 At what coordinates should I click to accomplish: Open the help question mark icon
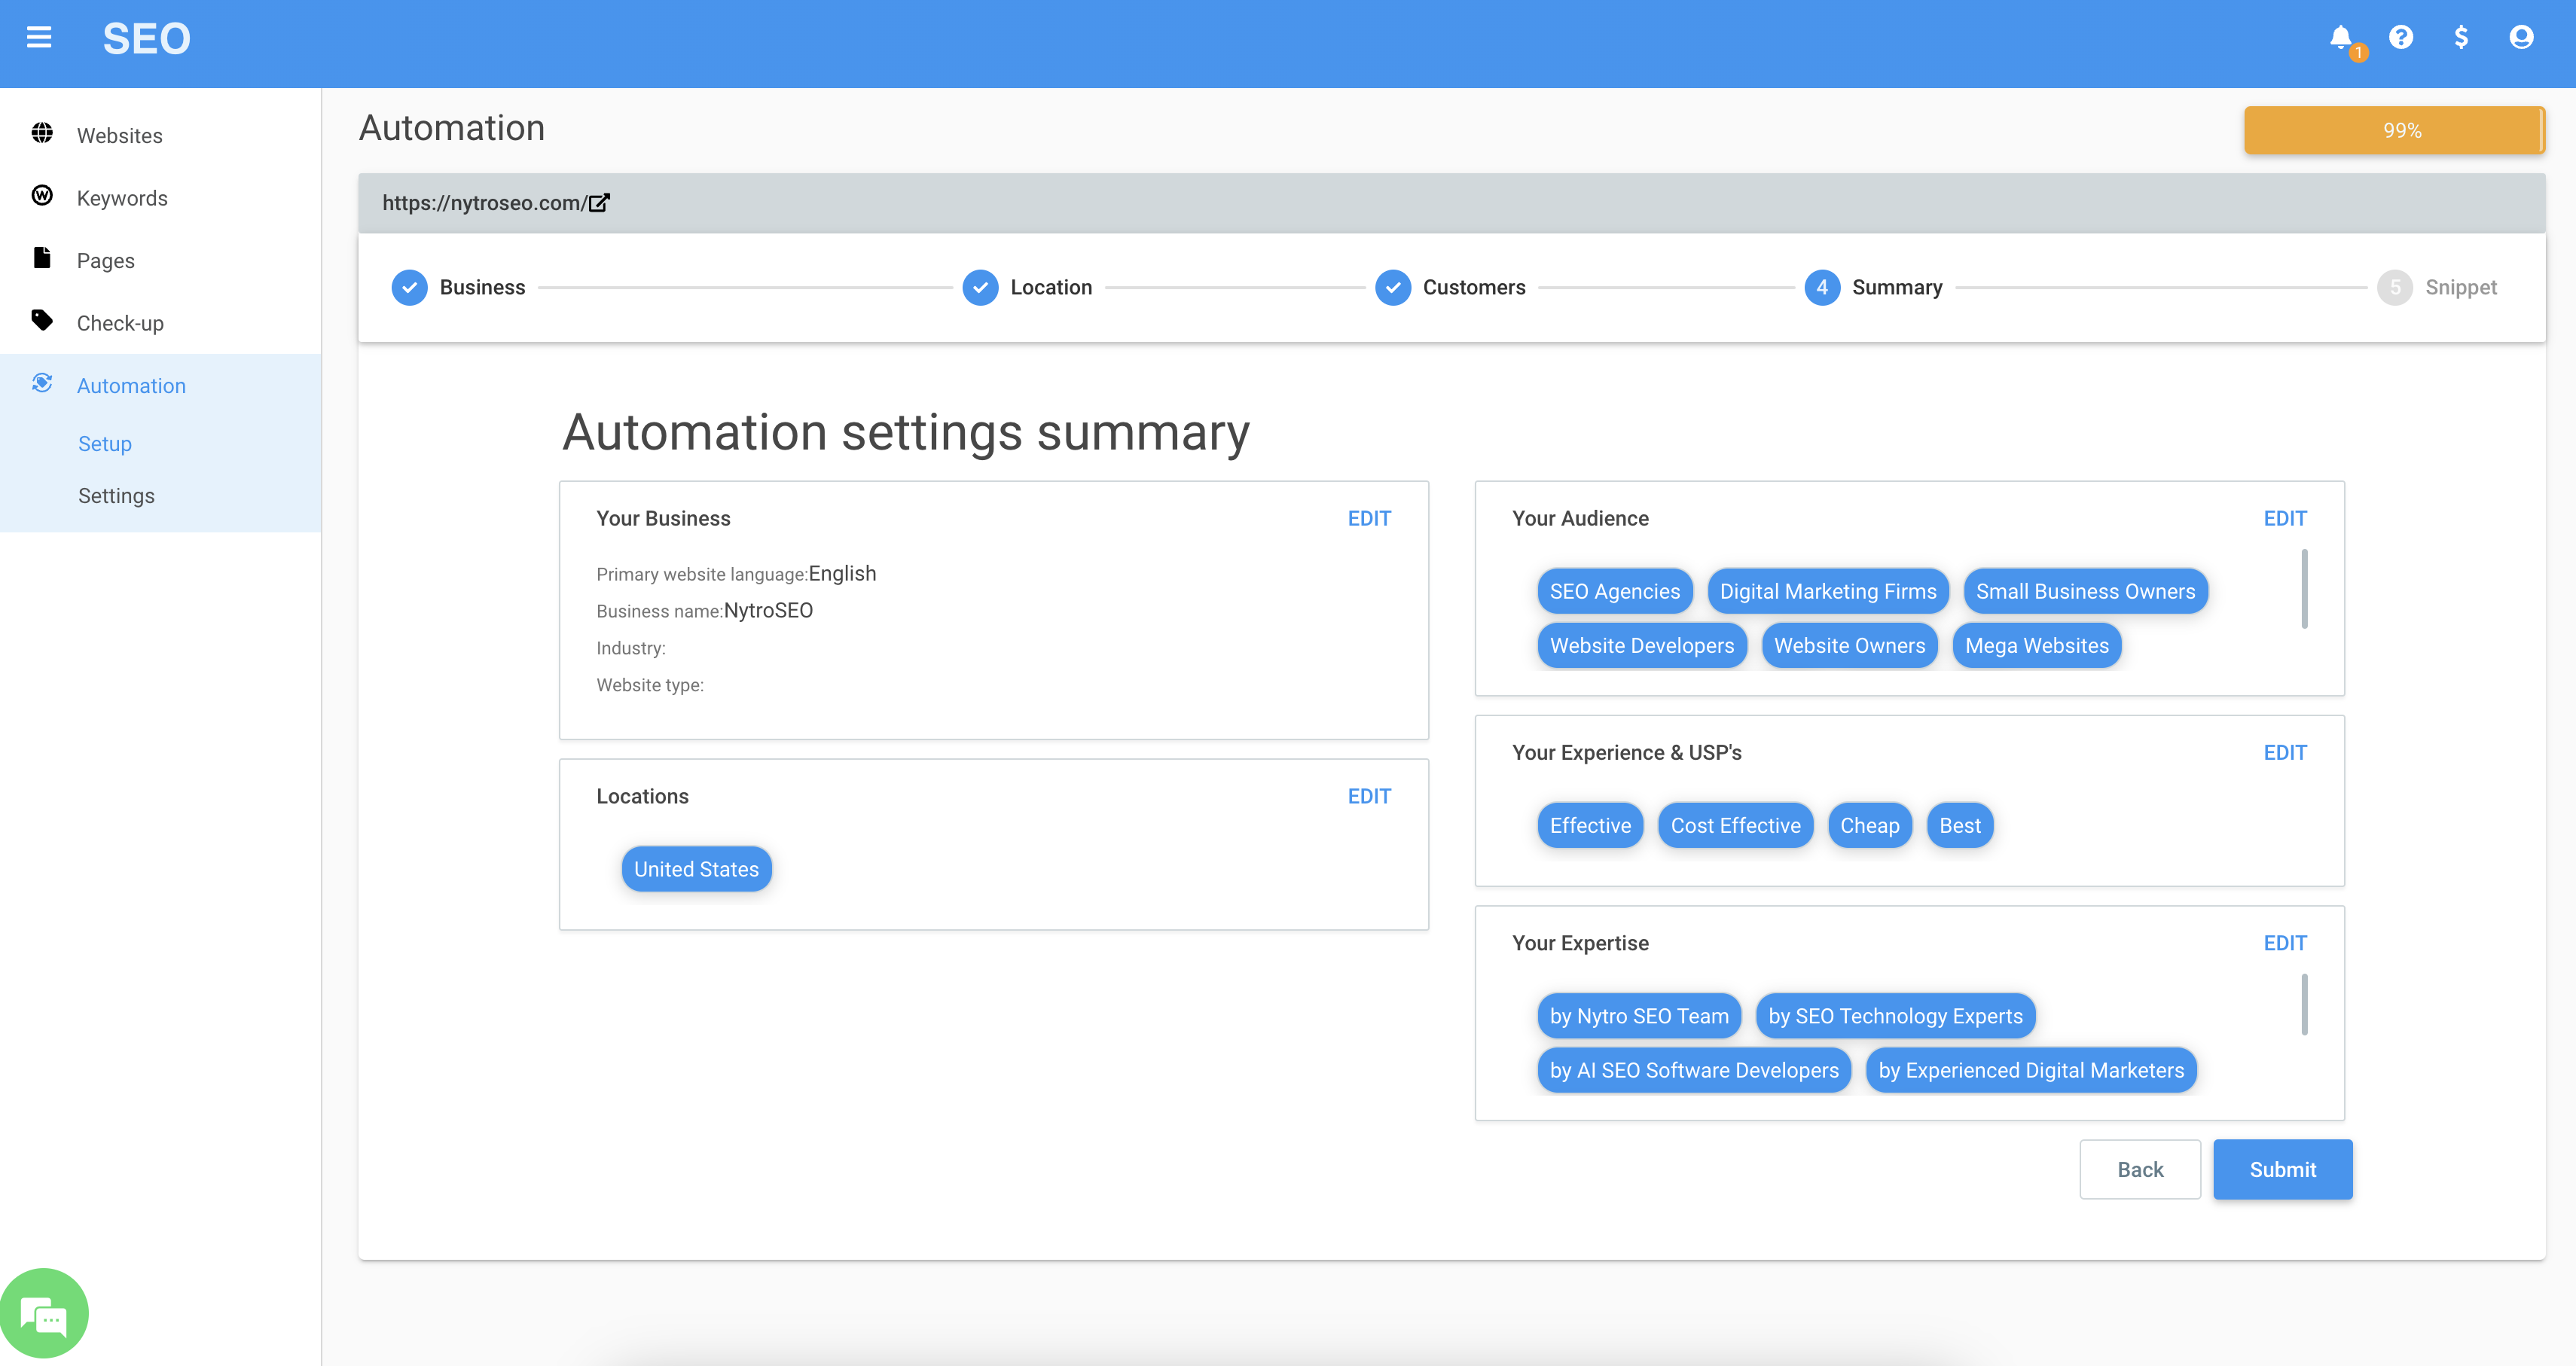point(2401,38)
